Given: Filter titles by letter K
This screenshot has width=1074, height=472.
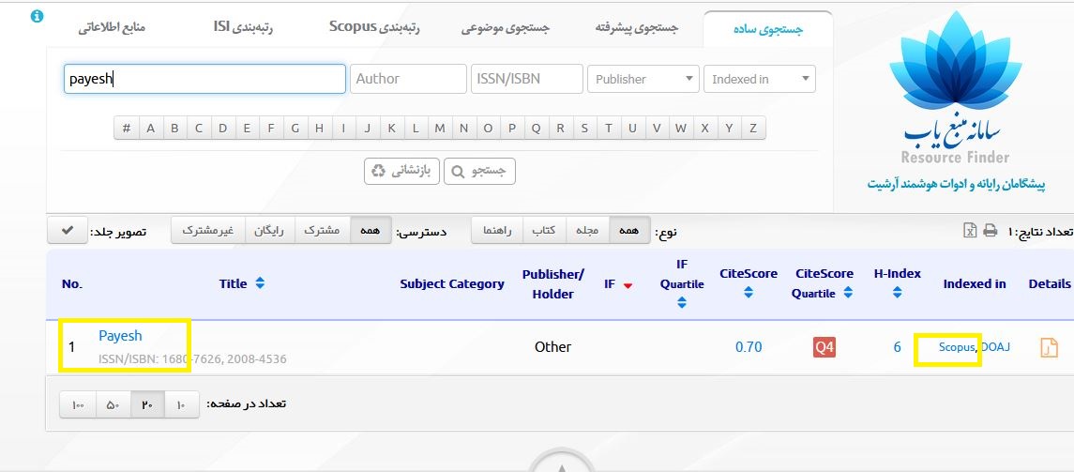Looking at the screenshot, I should [x=392, y=129].
